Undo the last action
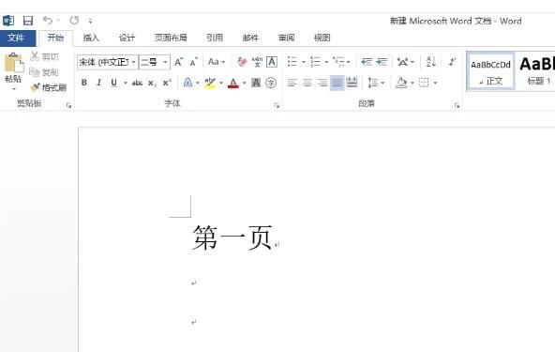Viewport: 555px width, 352px height. 48,21
